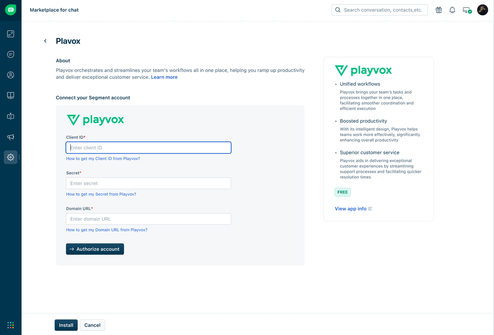Open the apps marketplace box icon
This screenshot has width=494, height=335.
tap(11, 116)
